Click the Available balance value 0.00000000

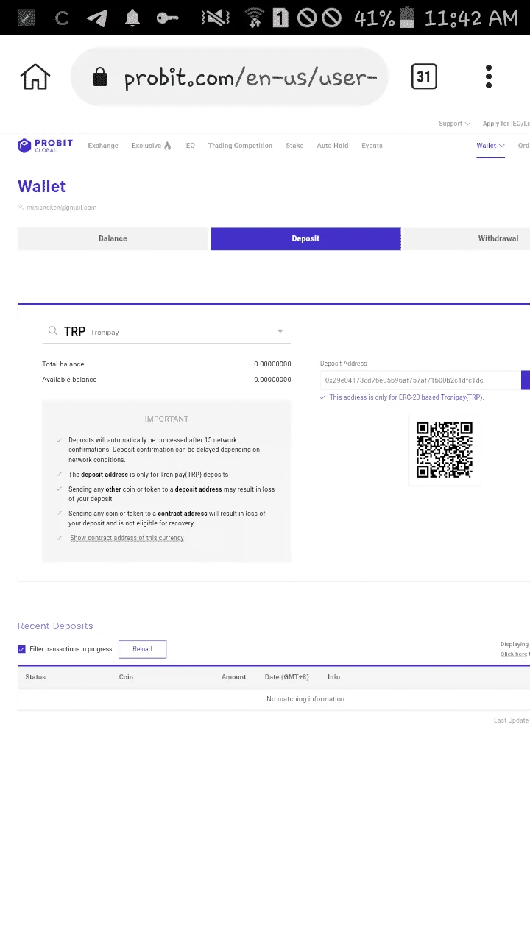tap(272, 380)
